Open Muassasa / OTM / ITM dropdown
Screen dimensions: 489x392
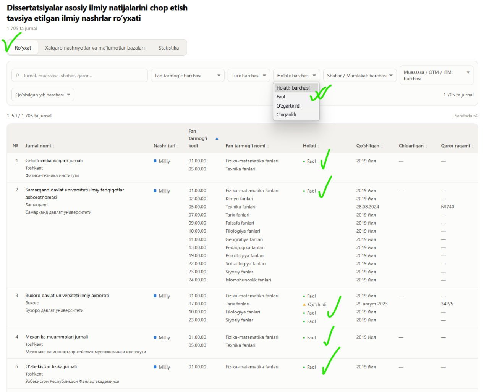coord(436,75)
